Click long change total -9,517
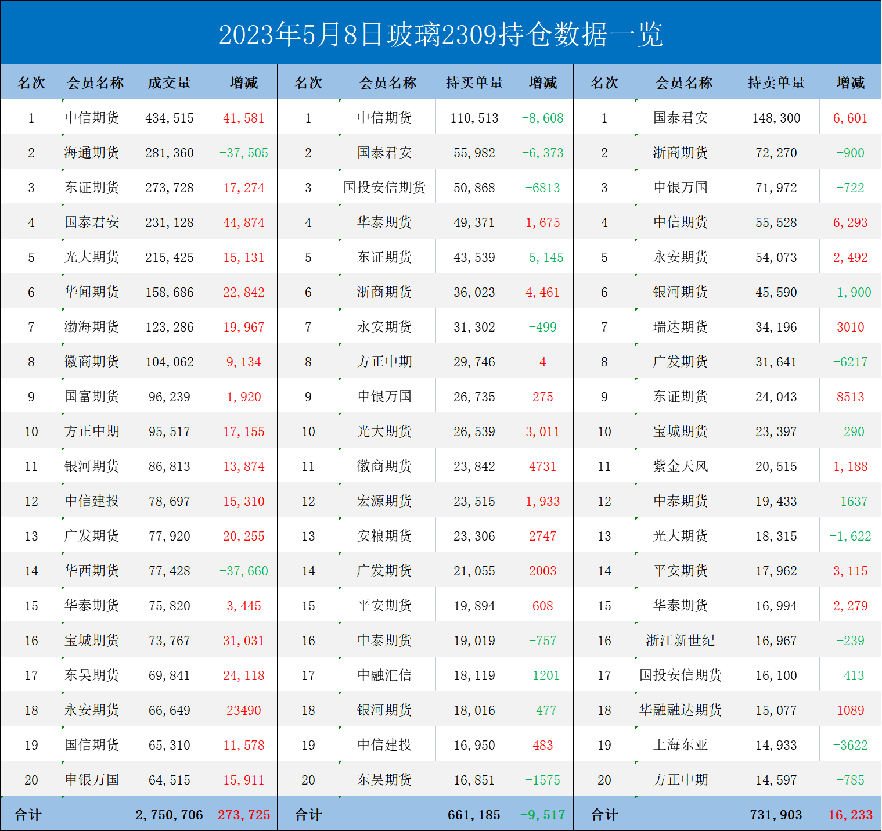Screen dimensions: 882x831 pos(543,815)
